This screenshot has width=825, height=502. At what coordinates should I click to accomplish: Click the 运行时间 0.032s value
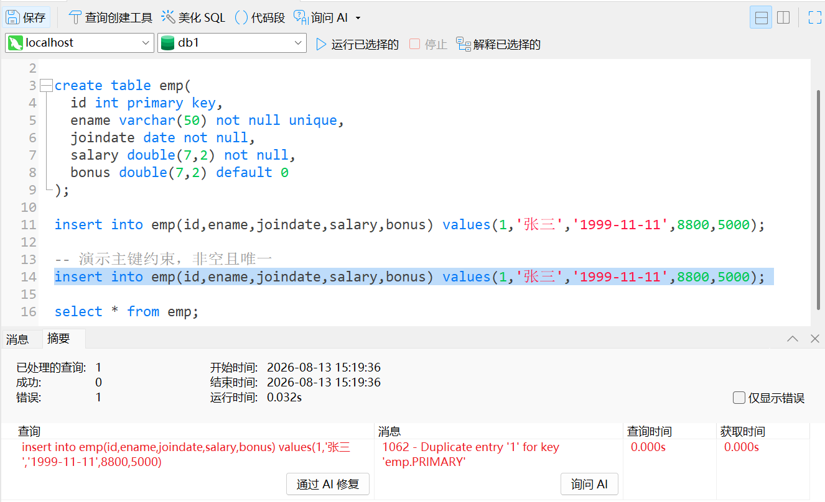pos(284,397)
